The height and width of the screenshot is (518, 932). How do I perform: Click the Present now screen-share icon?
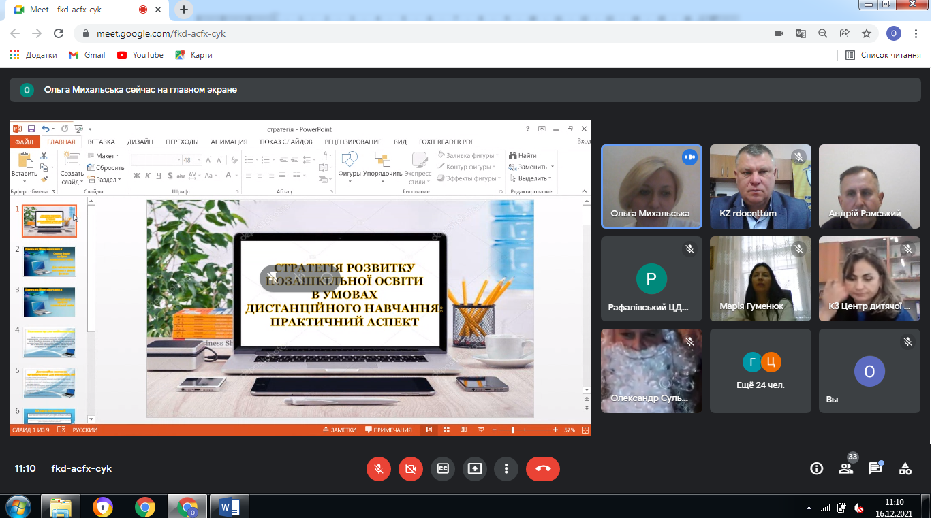(x=474, y=468)
